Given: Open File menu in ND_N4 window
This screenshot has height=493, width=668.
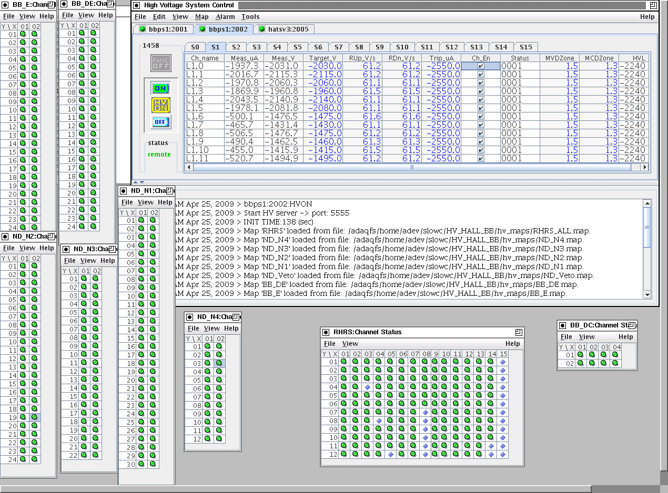Looking at the screenshot, I should (194, 328).
